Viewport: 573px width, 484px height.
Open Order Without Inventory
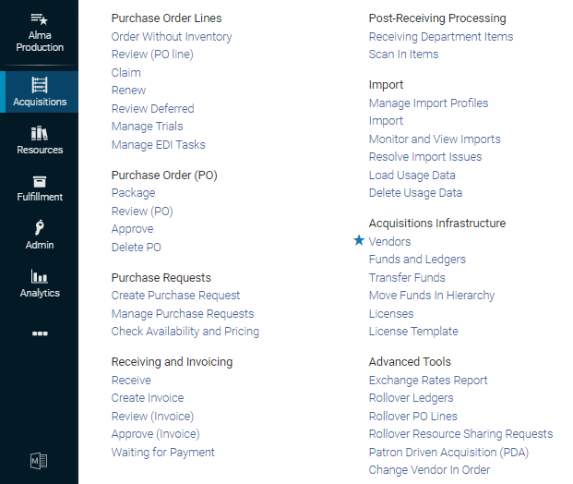click(172, 37)
